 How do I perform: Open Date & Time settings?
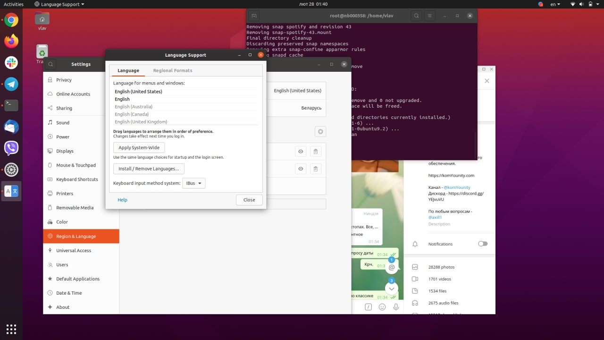81,293
